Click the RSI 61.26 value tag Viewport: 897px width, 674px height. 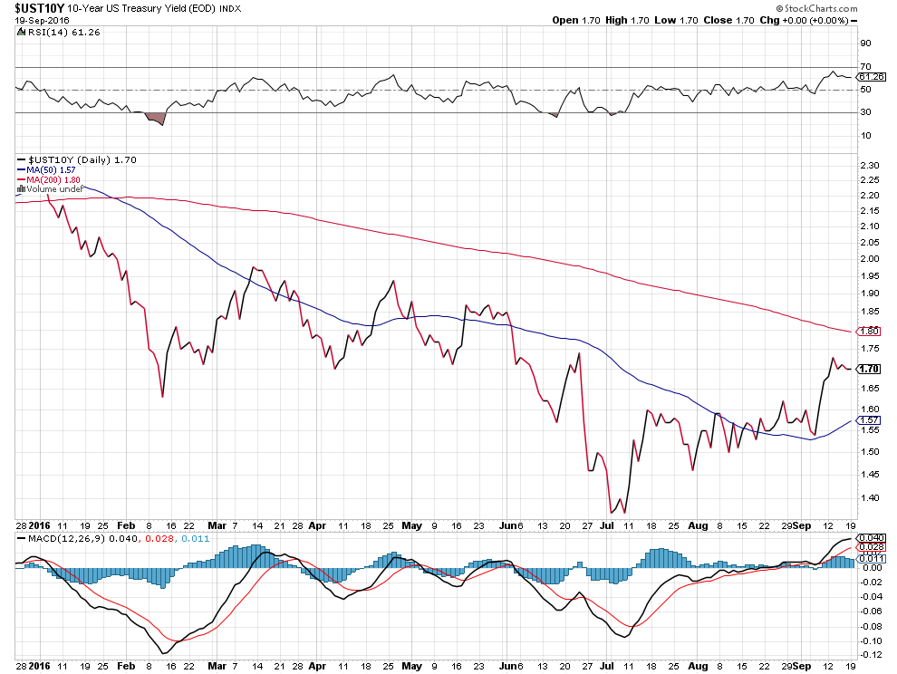click(865, 77)
